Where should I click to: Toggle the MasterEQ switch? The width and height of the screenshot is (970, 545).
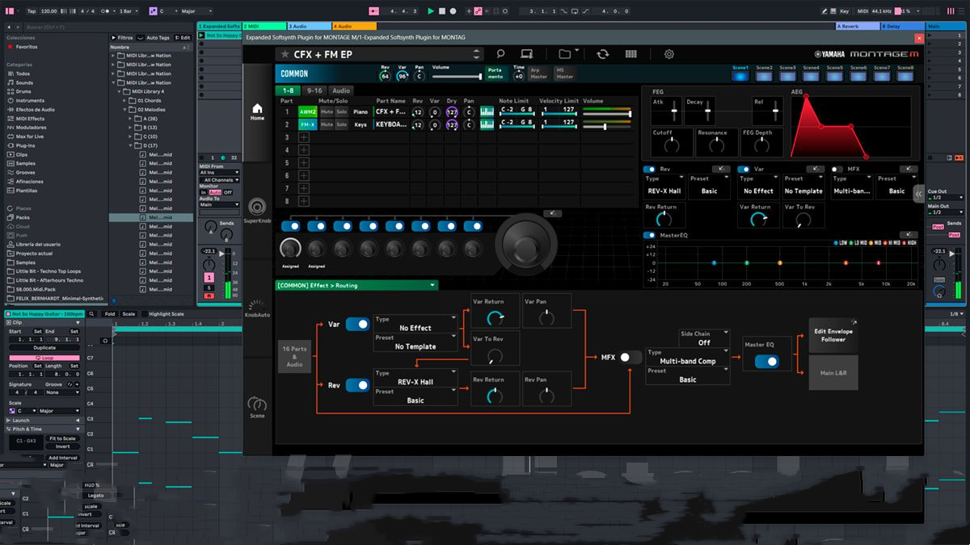[650, 236]
